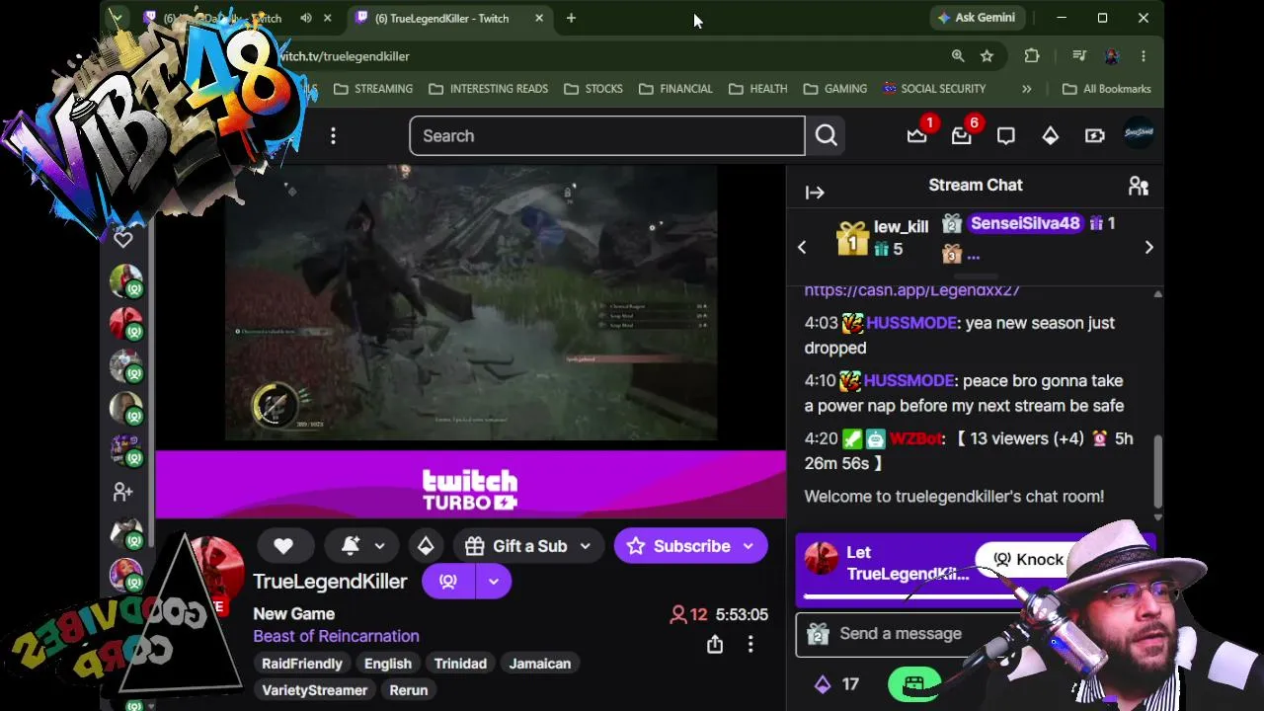Open the green channel points button
This screenshot has width=1264, height=711.
point(913,684)
